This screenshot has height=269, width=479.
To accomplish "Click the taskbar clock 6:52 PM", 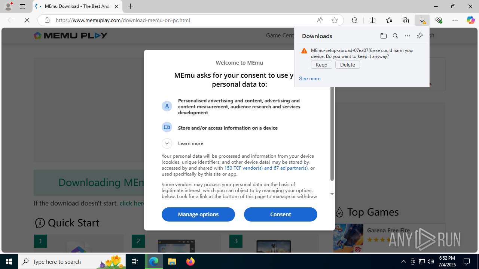I will point(446,258).
